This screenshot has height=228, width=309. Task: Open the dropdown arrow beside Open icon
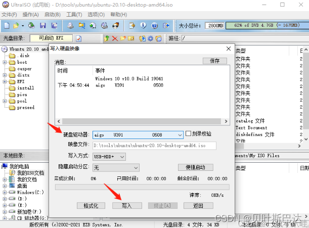23,26
